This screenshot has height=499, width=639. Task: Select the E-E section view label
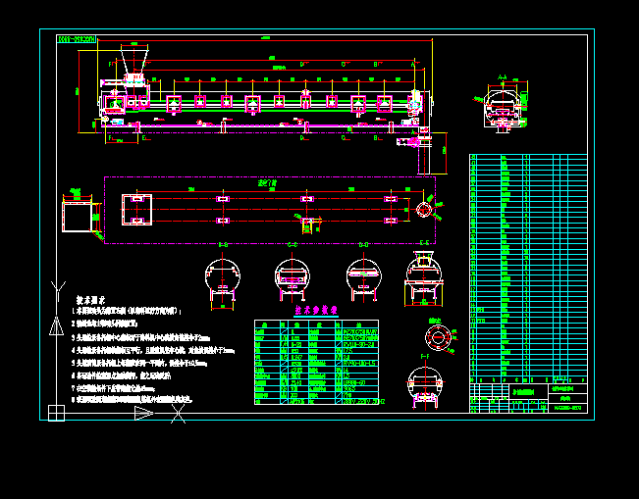424,243
